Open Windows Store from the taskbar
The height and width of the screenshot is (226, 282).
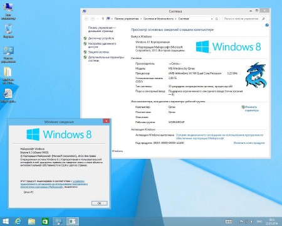(45, 222)
